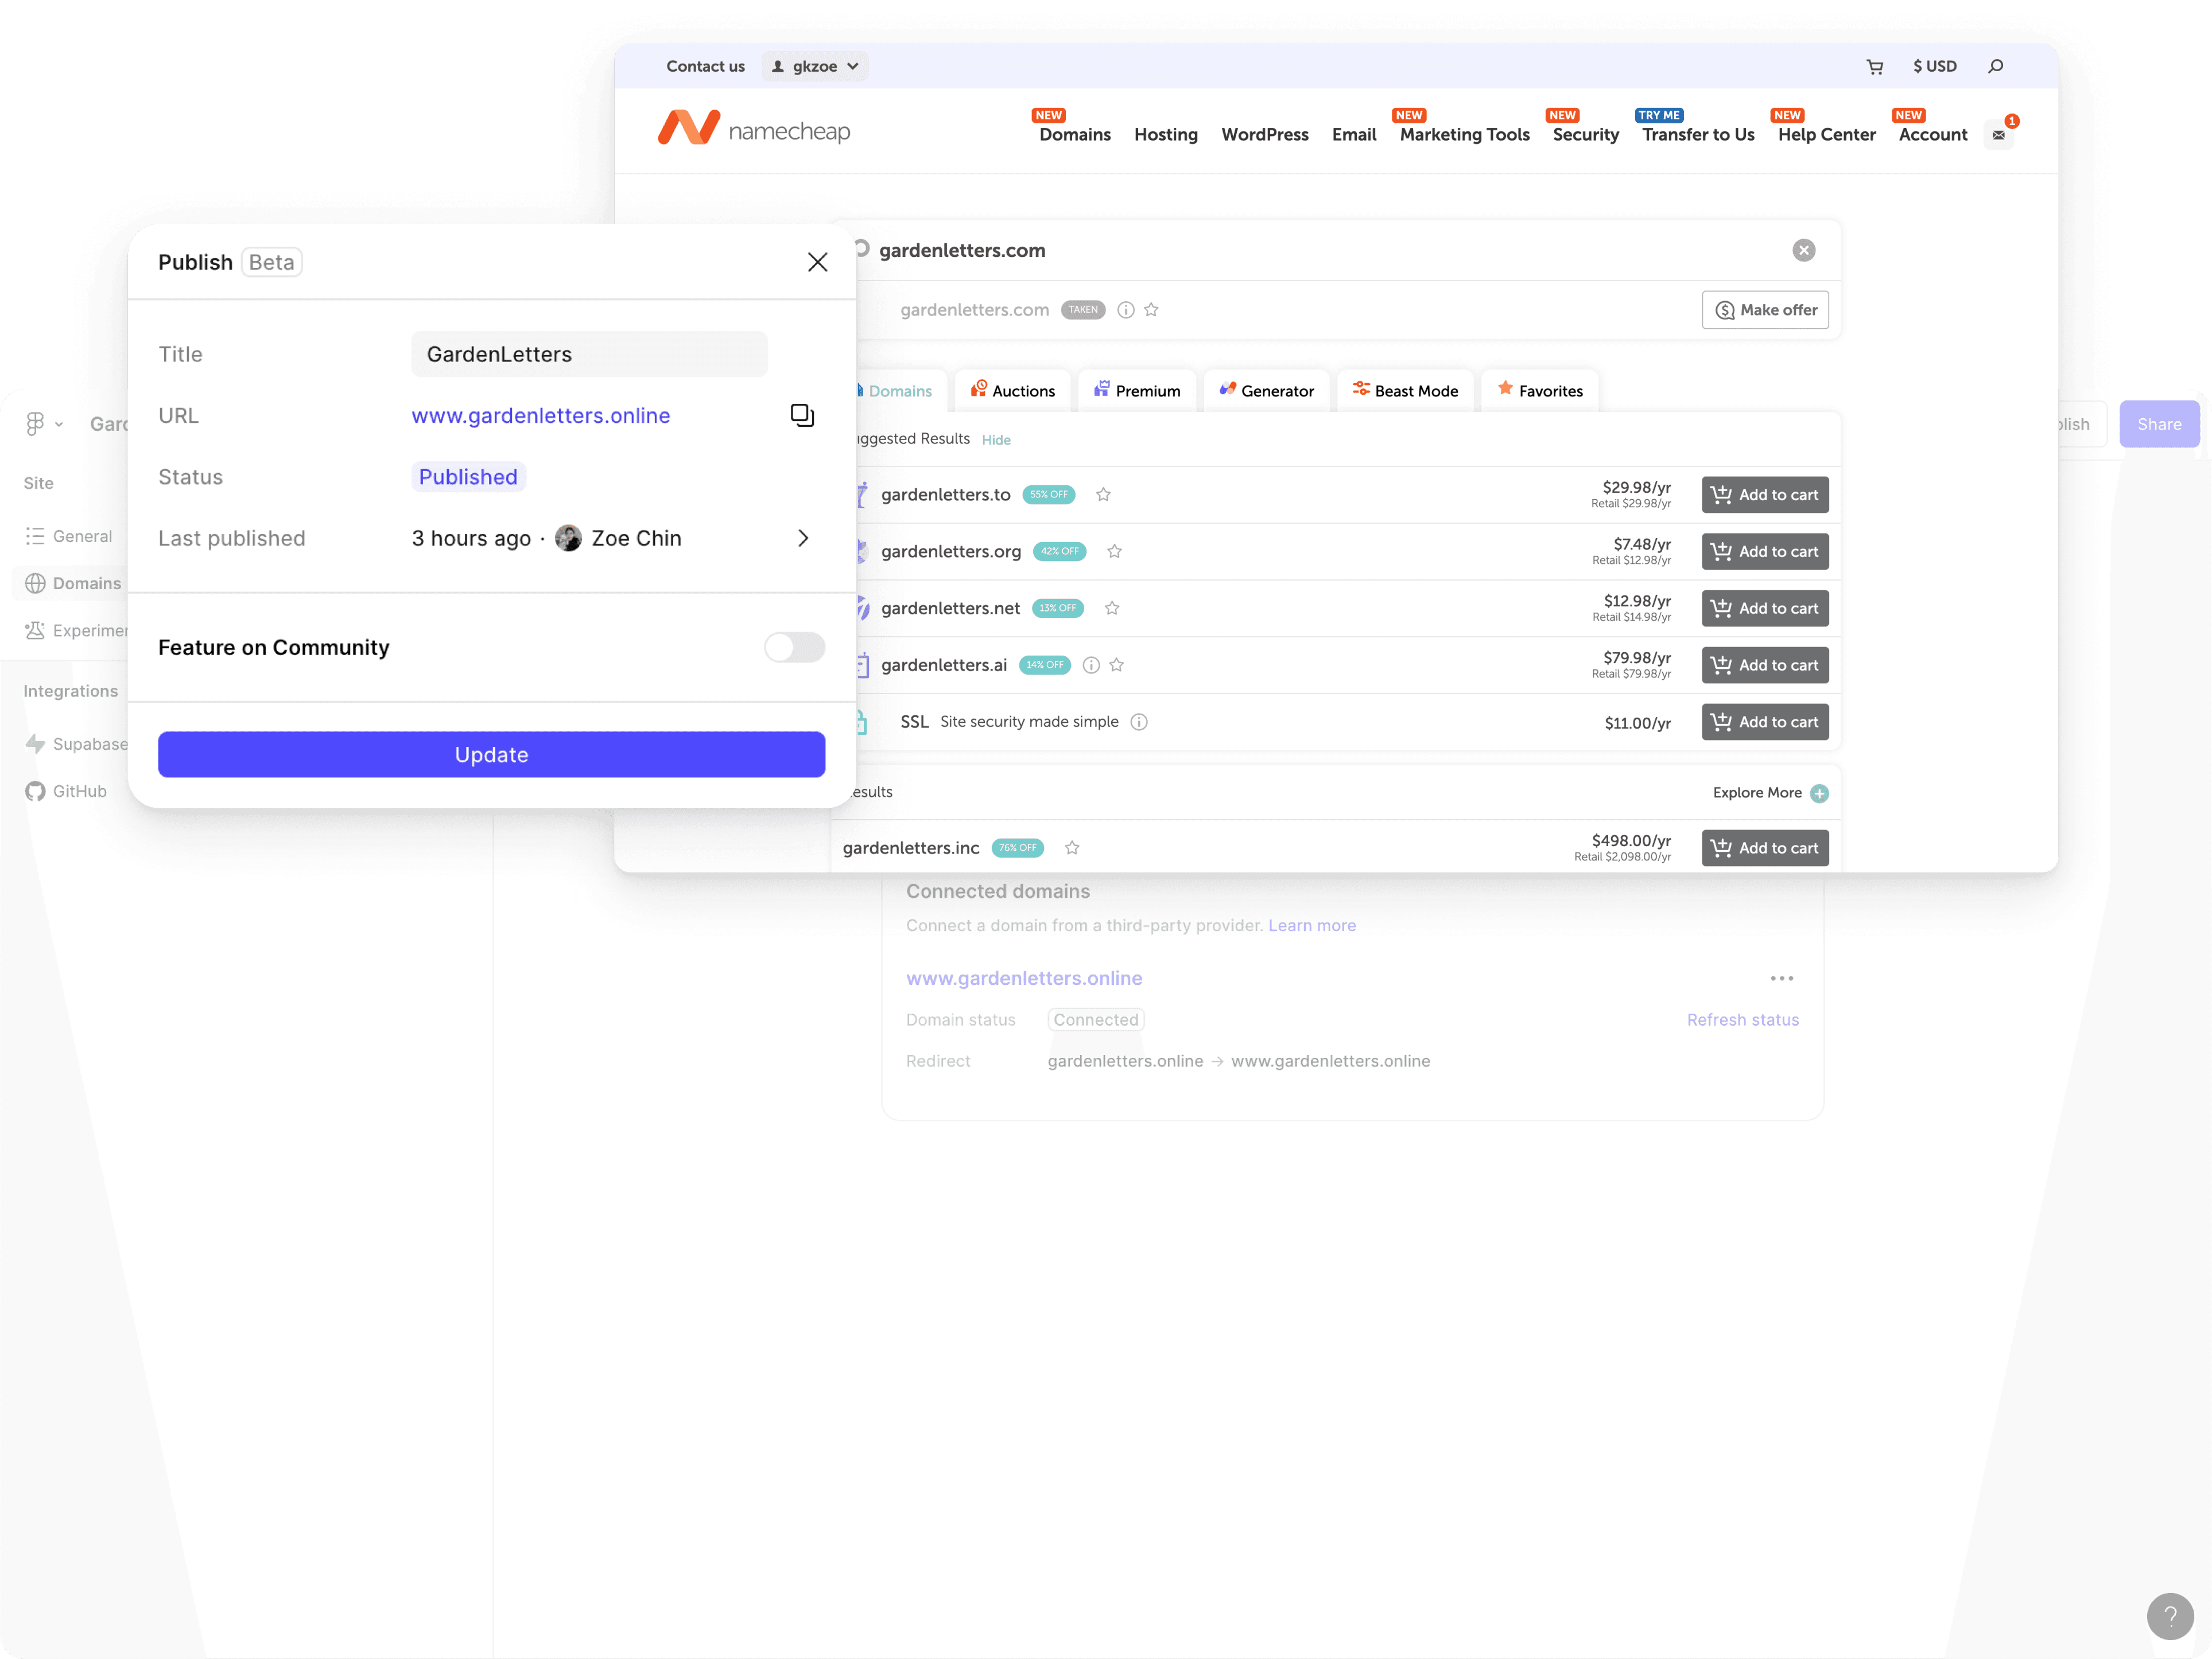Open gkzoe account dropdown
This screenshot has height=1659, width=2212.
[x=815, y=67]
